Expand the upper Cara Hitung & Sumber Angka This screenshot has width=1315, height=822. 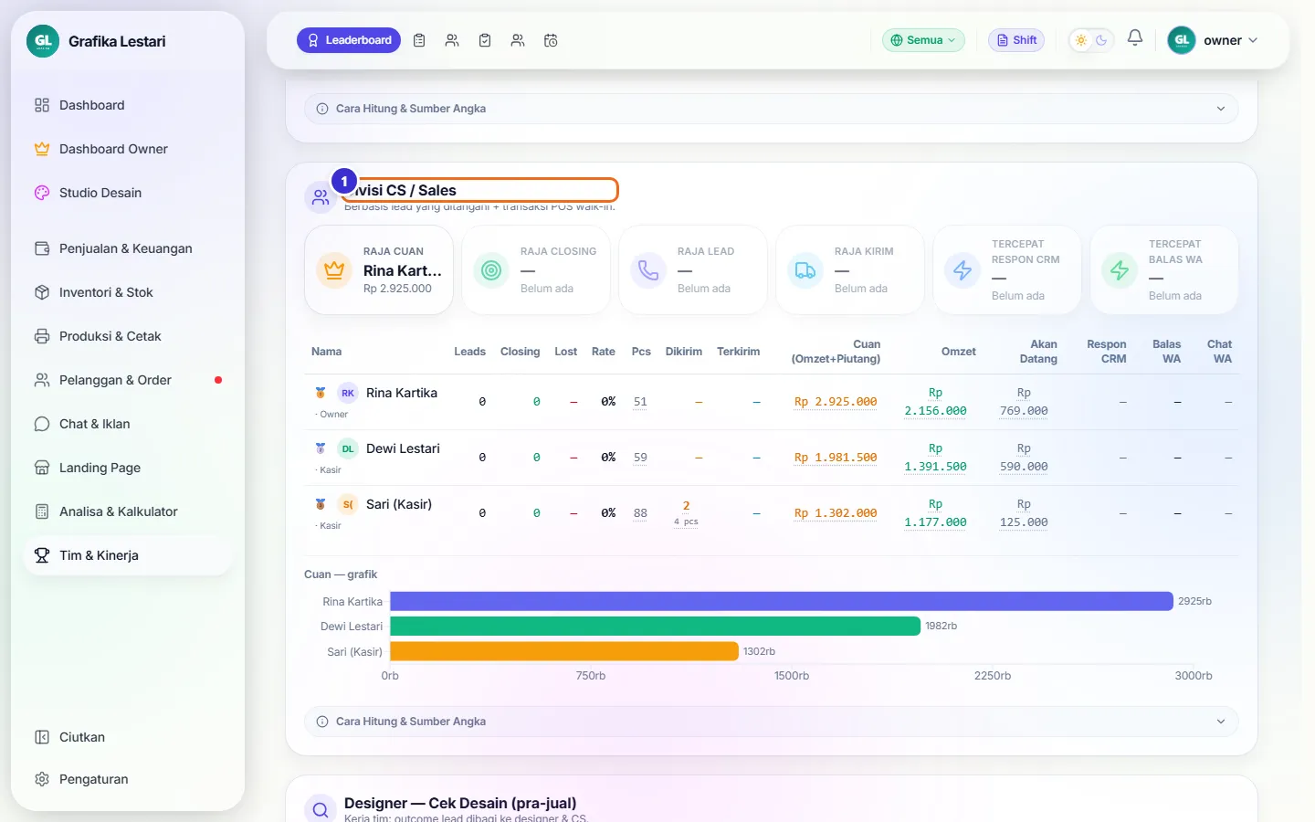772,109
